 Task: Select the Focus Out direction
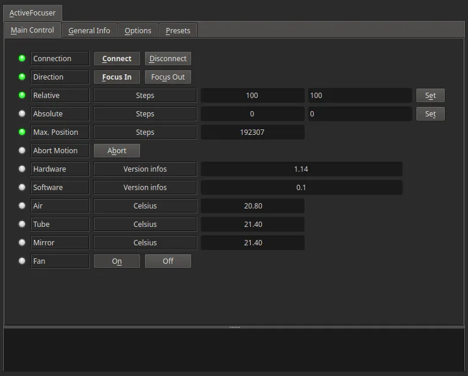pyautogui.click(x=168, y=77)
